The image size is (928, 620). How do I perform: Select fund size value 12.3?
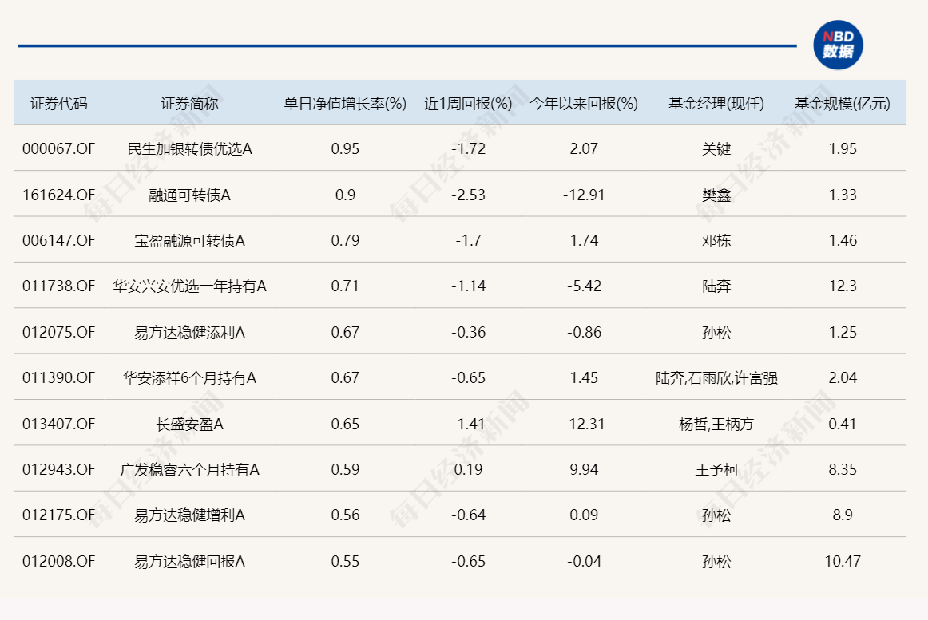click(843, 286)
